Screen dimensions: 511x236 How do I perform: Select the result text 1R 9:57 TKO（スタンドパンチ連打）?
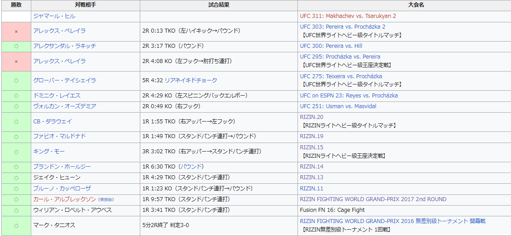(x=186, y=199)
